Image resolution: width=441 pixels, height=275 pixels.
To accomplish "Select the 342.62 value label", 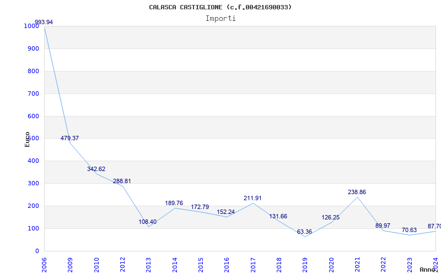I will point(96,169).
